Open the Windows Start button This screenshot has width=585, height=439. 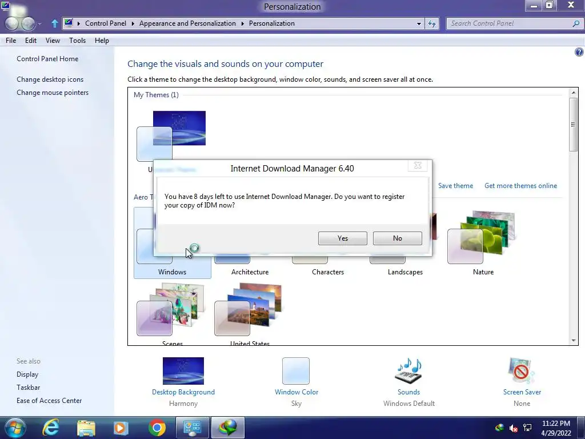click(14, 428)
